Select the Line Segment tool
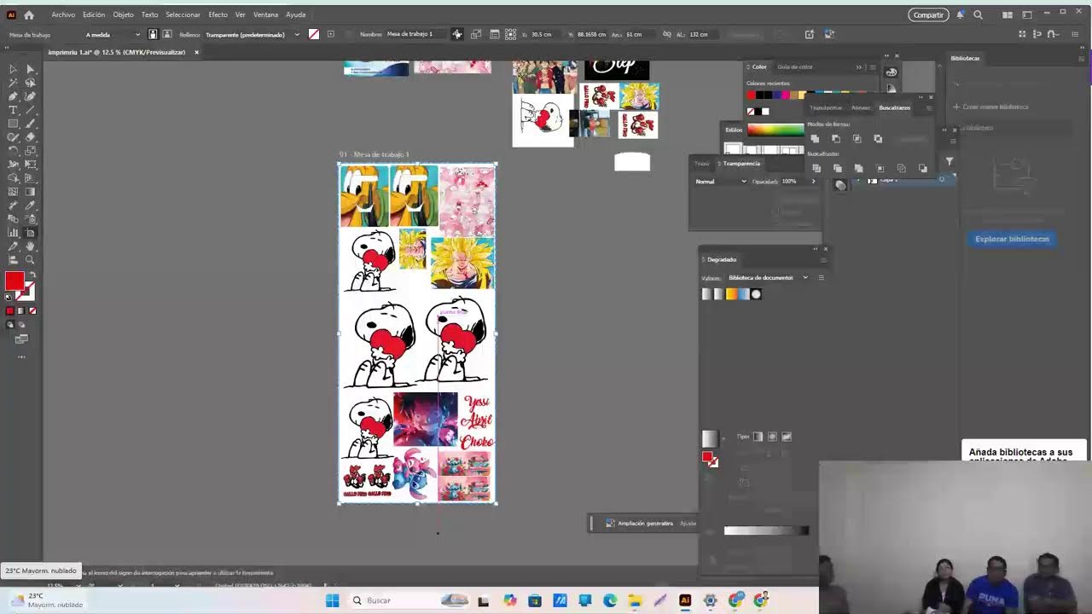Image resolution: width=1092 pixels, height=614 pixels. (30, 110)
